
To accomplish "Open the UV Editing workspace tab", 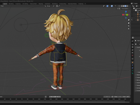I will 25,4.
